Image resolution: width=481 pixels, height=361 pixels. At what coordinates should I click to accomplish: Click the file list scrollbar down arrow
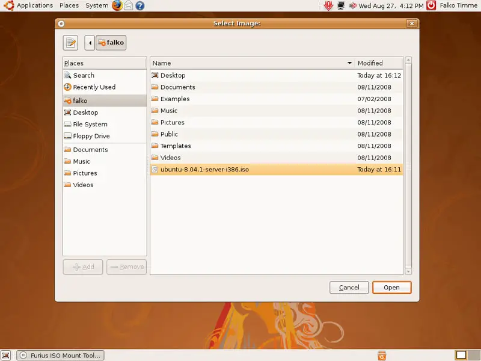coord(408,271)
